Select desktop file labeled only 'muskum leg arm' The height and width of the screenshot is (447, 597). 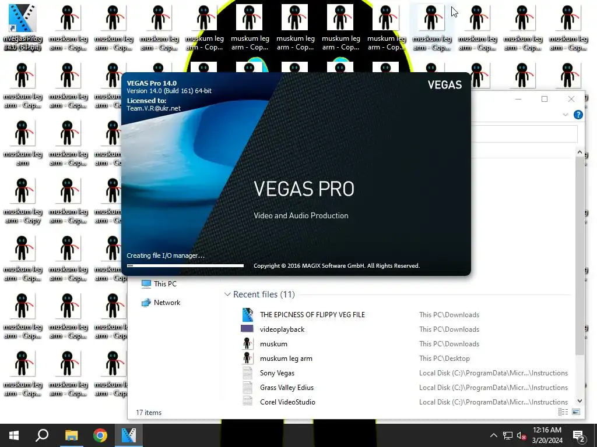pyautogui.click(x=22, y=143)
